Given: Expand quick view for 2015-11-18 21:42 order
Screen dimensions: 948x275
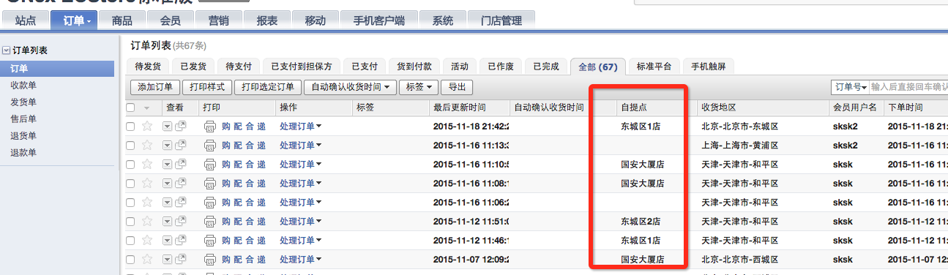Looking at the screenshot, I should [168, 126].
